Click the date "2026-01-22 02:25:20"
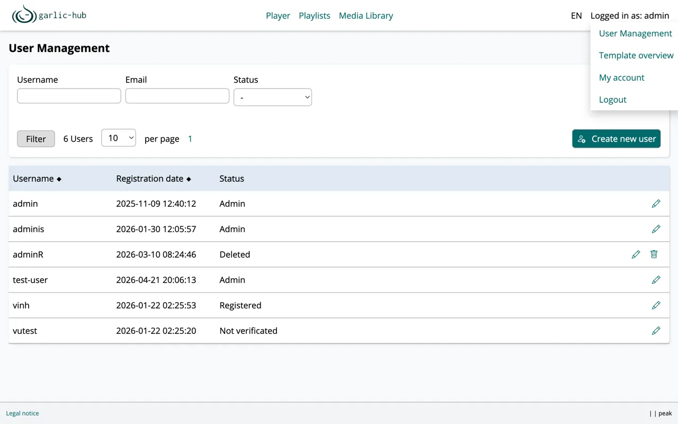This screenshot has width=678, height=424. coord(156,331)
